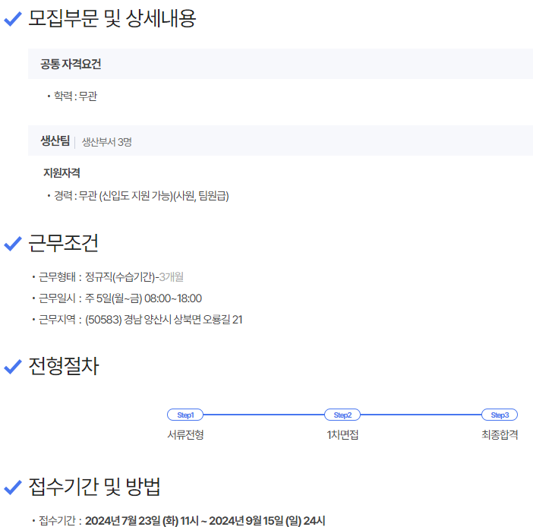
Task: Click the checkmark icon next to 근무조건
Action: tap(13, 244)
